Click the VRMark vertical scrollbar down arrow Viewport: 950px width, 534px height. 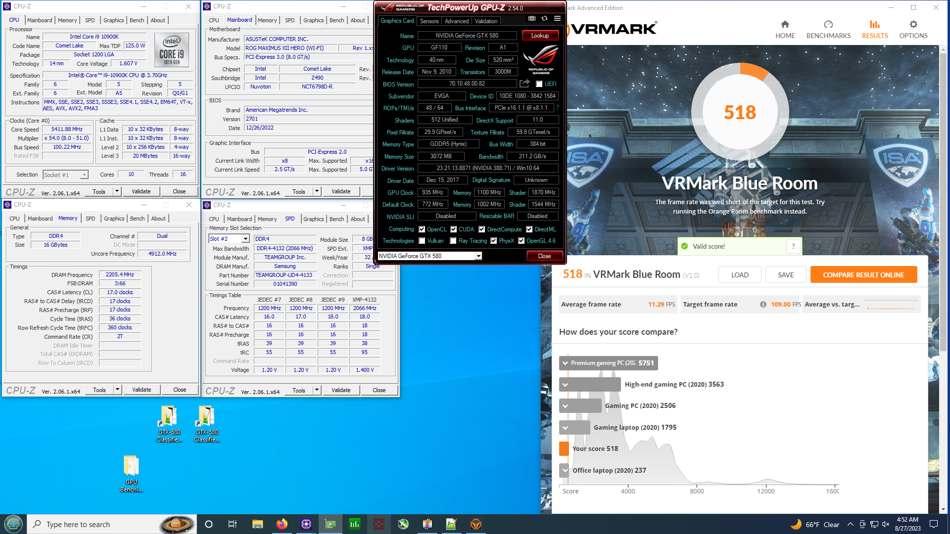[x=943, y=509]
